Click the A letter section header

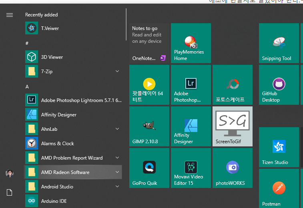[27, 87]
